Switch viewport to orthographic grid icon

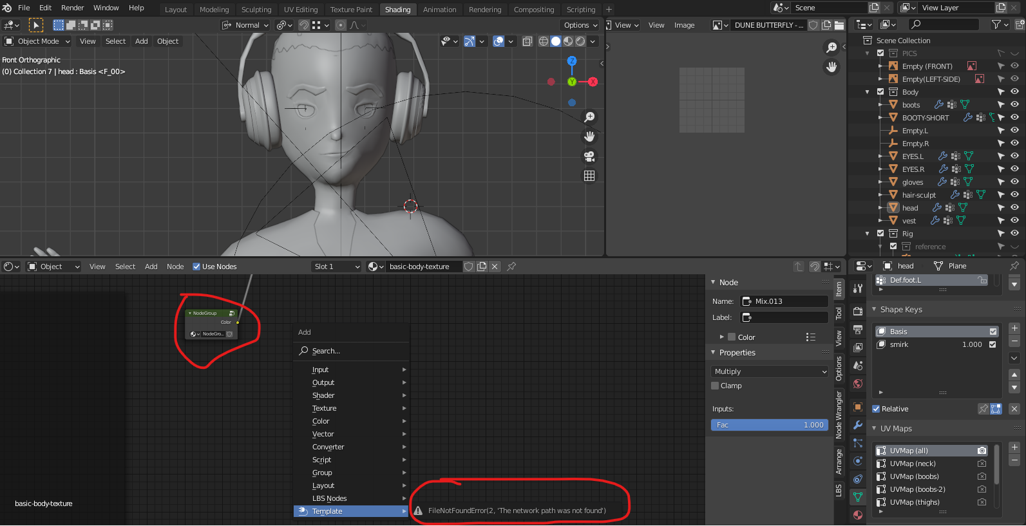589,176
